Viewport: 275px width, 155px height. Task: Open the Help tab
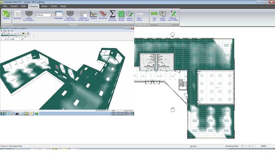pos(63,6)
